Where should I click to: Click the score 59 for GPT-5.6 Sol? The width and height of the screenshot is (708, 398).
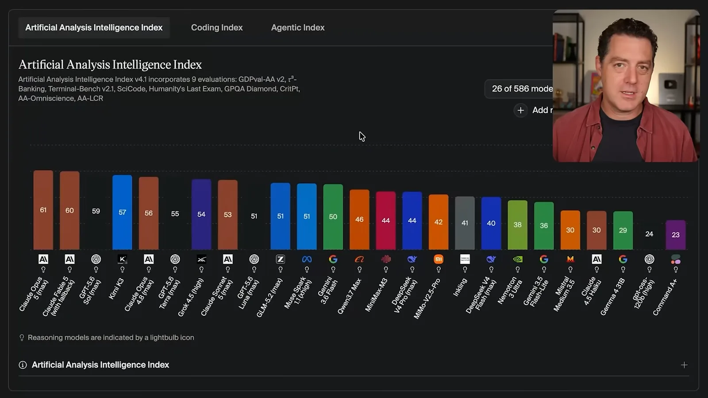(96, 211)
